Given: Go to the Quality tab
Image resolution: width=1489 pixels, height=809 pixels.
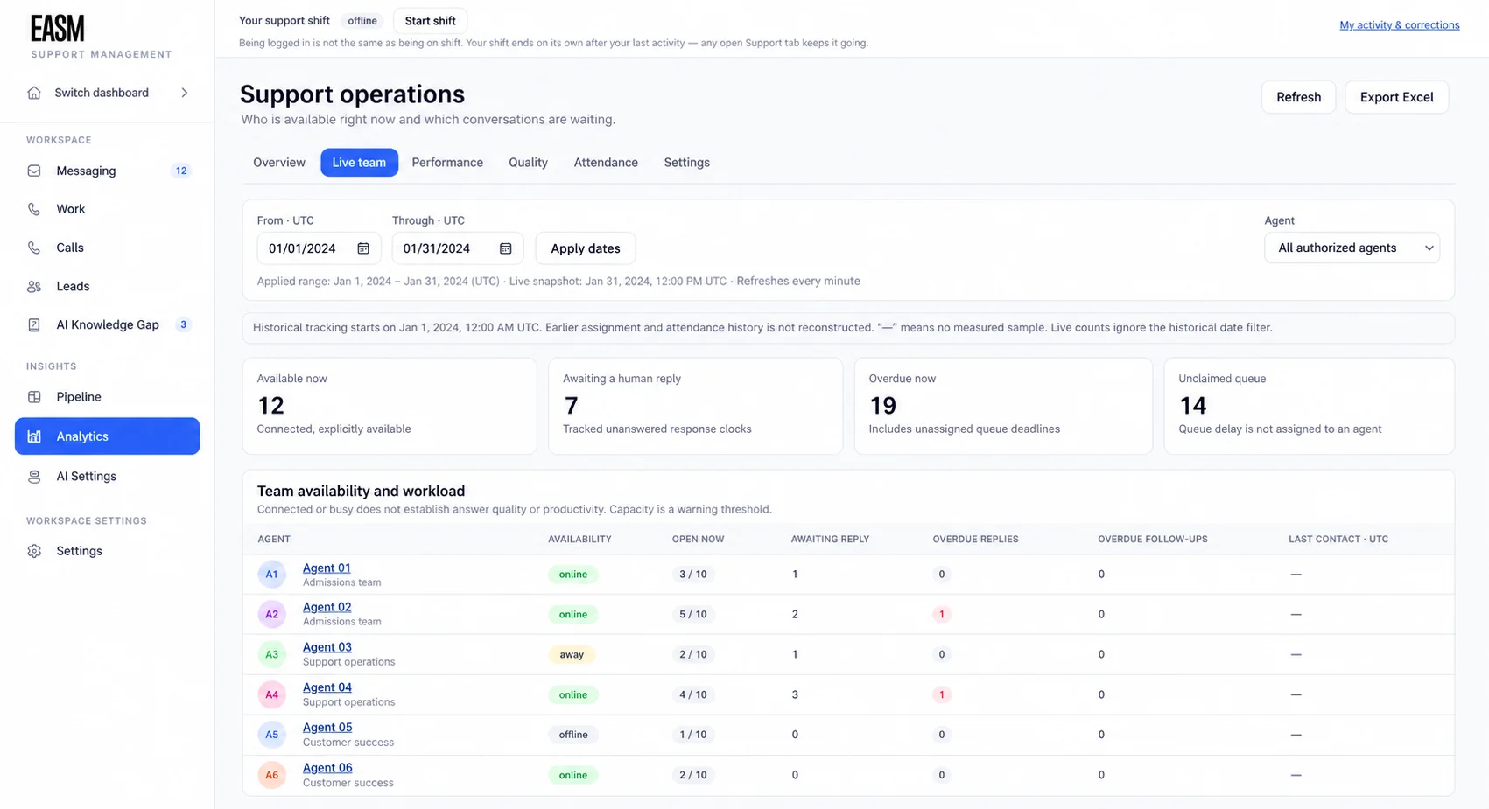Looking at the screenshot, I should tap(528, 163).
